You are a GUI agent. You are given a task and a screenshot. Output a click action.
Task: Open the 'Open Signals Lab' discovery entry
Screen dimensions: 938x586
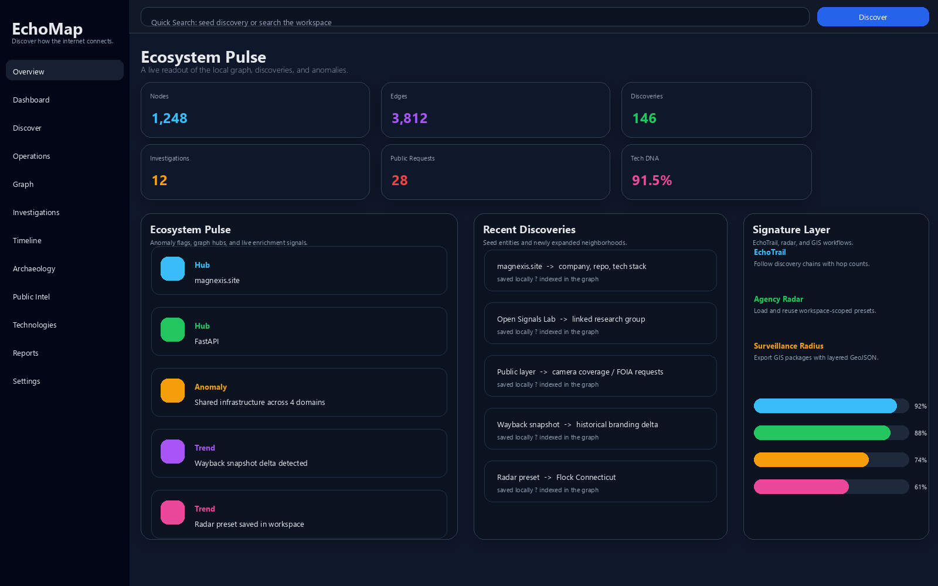point(600,323)
